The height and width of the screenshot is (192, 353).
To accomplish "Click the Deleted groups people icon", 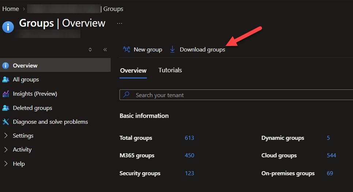I will click(5, 108).
